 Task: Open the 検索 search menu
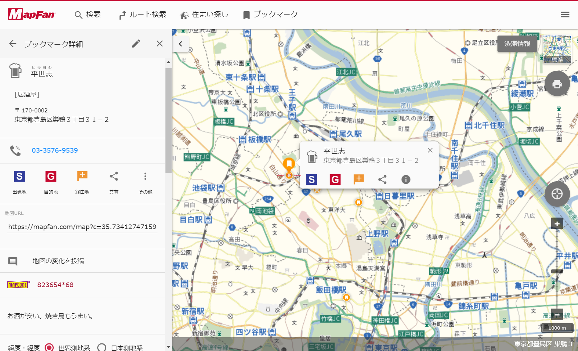coord(88,15)
